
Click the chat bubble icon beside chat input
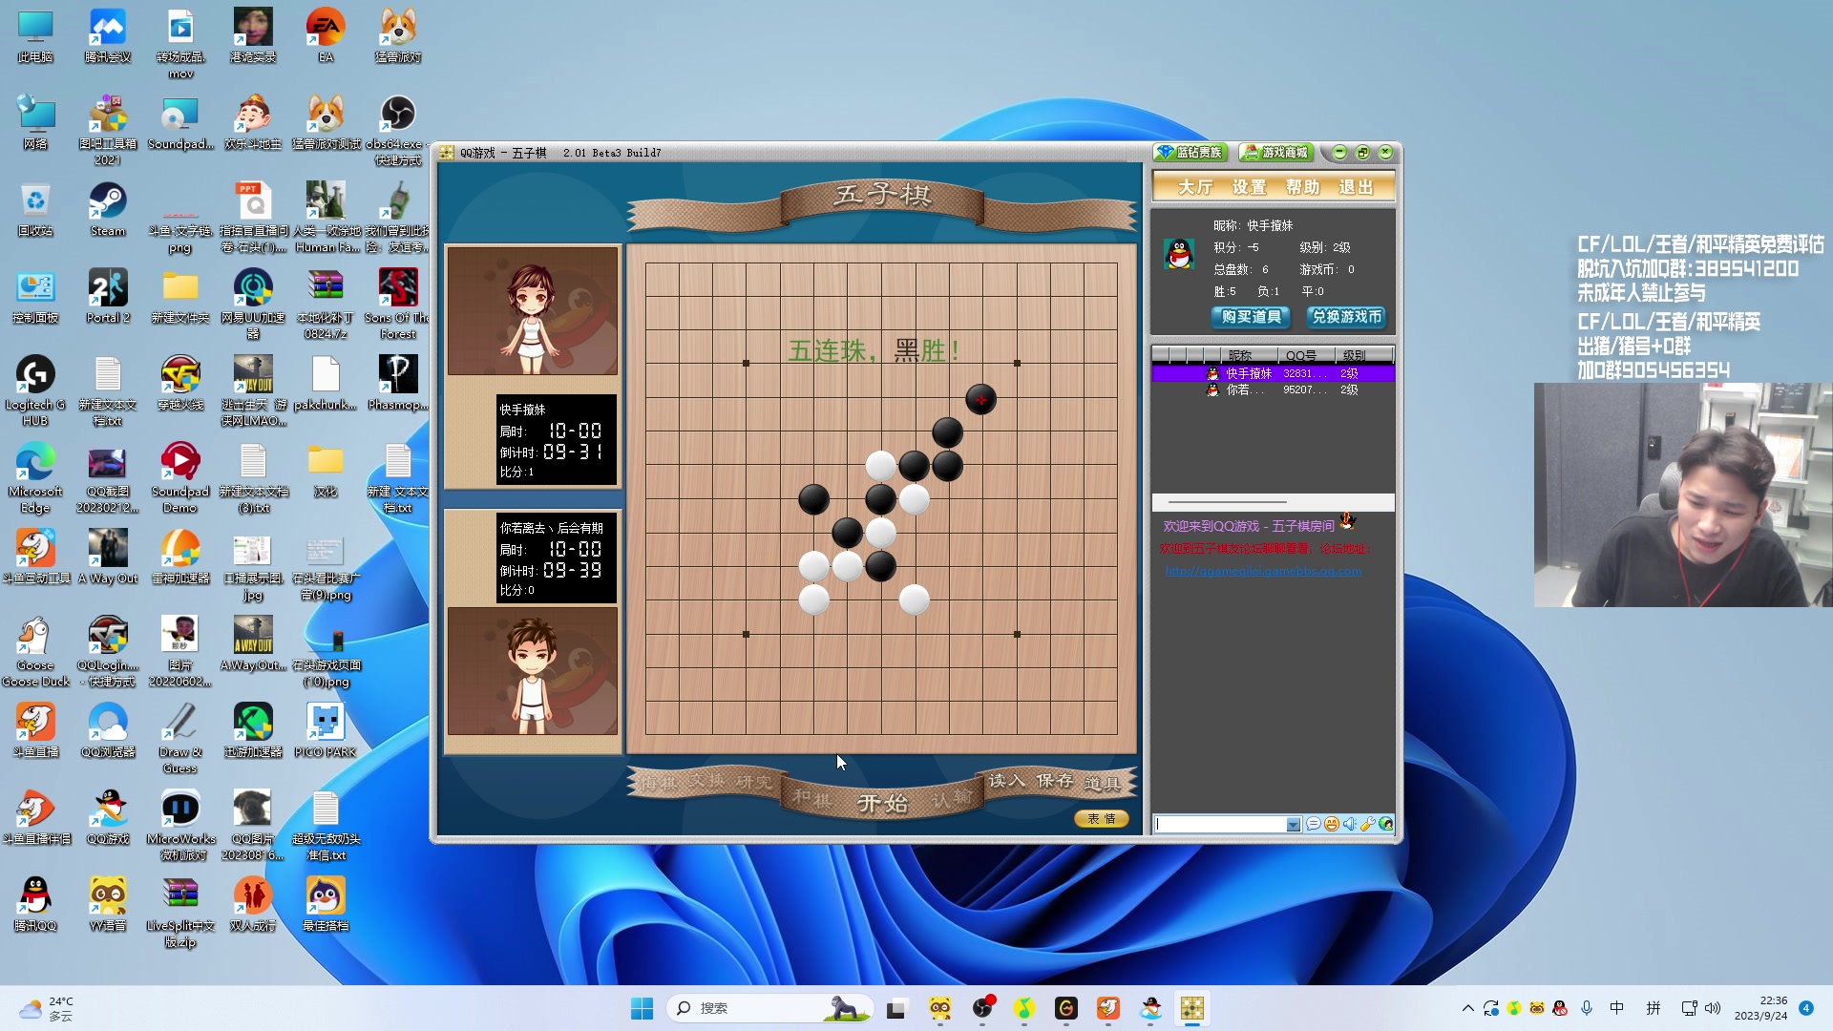pos(1314,824)
